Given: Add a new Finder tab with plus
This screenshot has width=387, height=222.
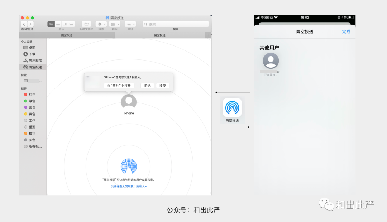Looking at the screenshot, I should 208,35.
